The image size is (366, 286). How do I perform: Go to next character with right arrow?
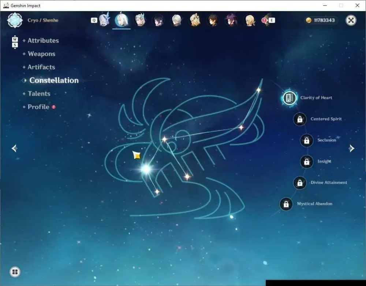pos(351,148)
